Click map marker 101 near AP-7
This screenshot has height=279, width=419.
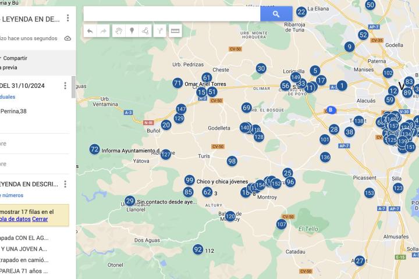[325, 139]
